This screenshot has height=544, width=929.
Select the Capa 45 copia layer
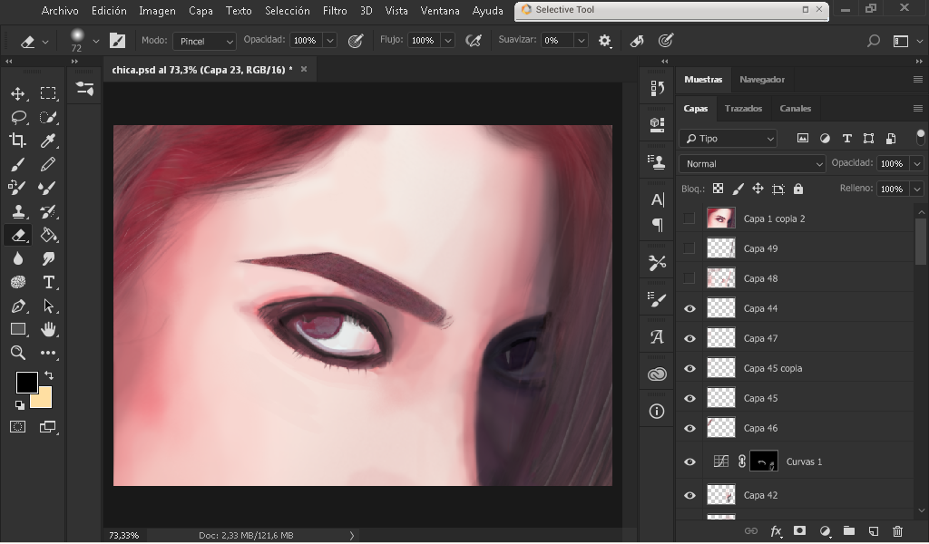pos(772,368)
